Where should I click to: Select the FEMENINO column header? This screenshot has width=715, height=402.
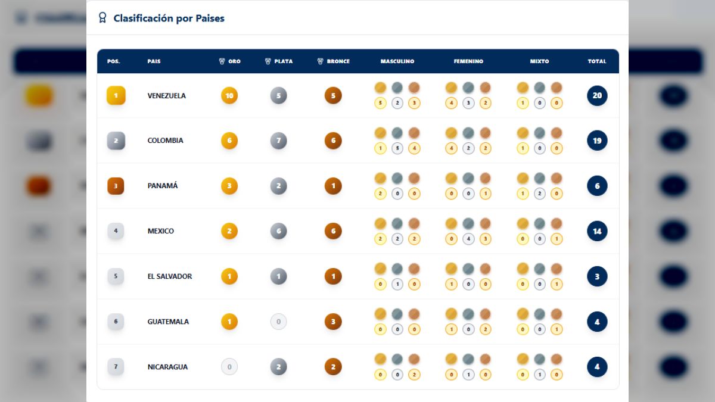(x=468, y=61)
